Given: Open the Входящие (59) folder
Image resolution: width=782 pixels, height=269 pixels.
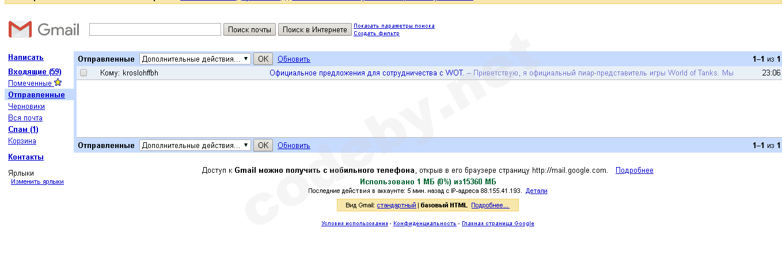Looking at the screenshot, I should 35,71.
